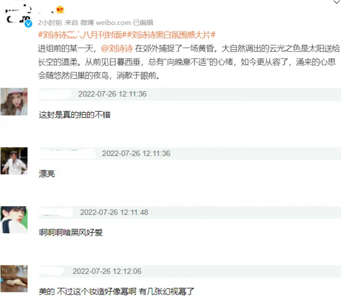Click the comment 啊啊啊暗黑风好爱
Image resolution: width=341 pixels, height=297 pixels.
click(71, 233)
